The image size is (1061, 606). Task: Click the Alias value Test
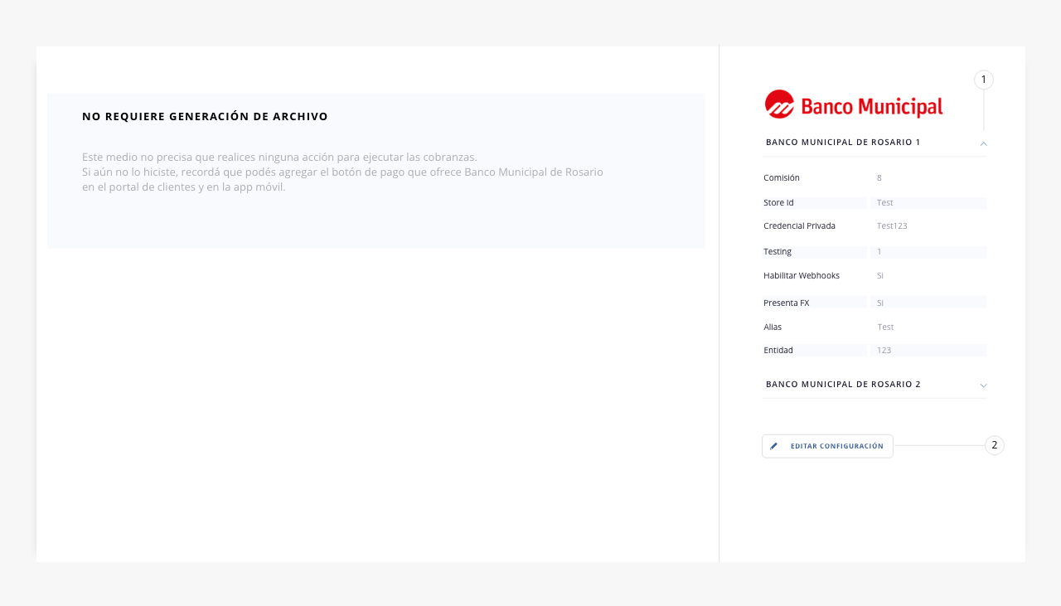(885, 327)
